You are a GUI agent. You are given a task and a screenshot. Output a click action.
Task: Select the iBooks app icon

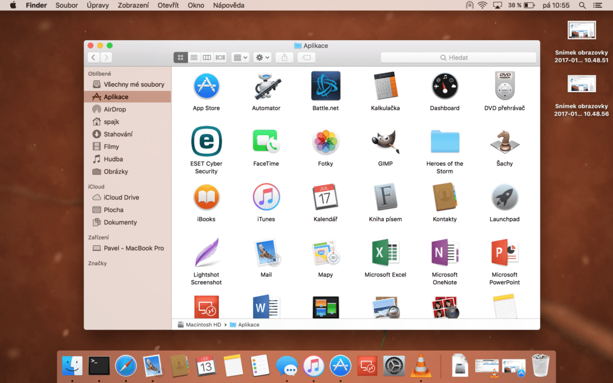pyautogui.click(x=207, y=197)
